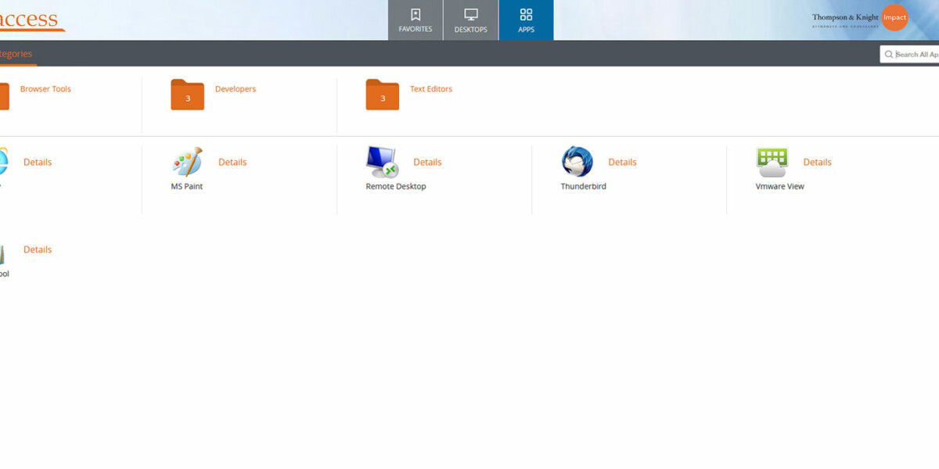Open the Details link for Thunderbird
Viewport: 939px width, 469px height.
[622, 162]
